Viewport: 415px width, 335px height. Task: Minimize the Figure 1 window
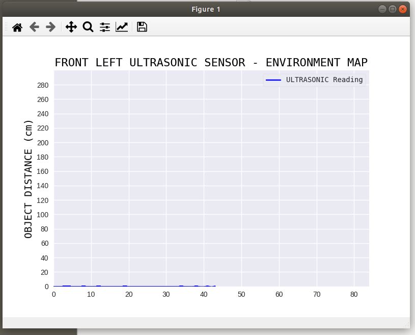382,9
